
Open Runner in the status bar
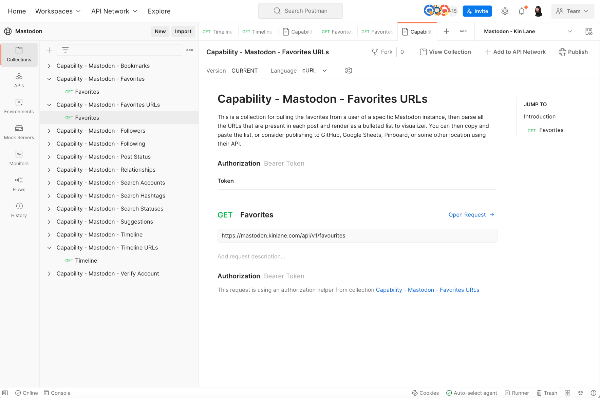[x=517, y=393]
